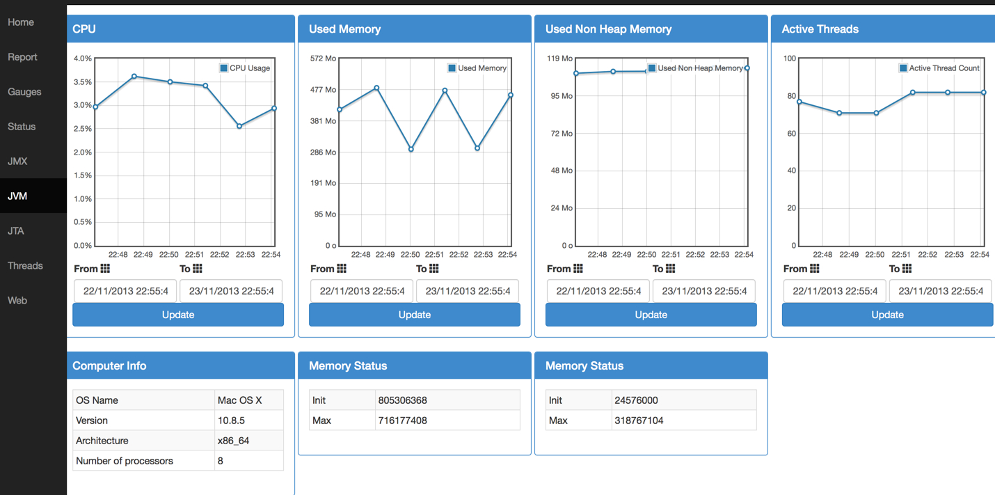Select the 22:53 CPU chart data point

(239, 126)
